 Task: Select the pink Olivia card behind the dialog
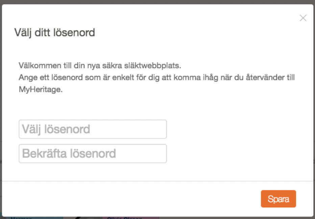[x=122, y=218]
